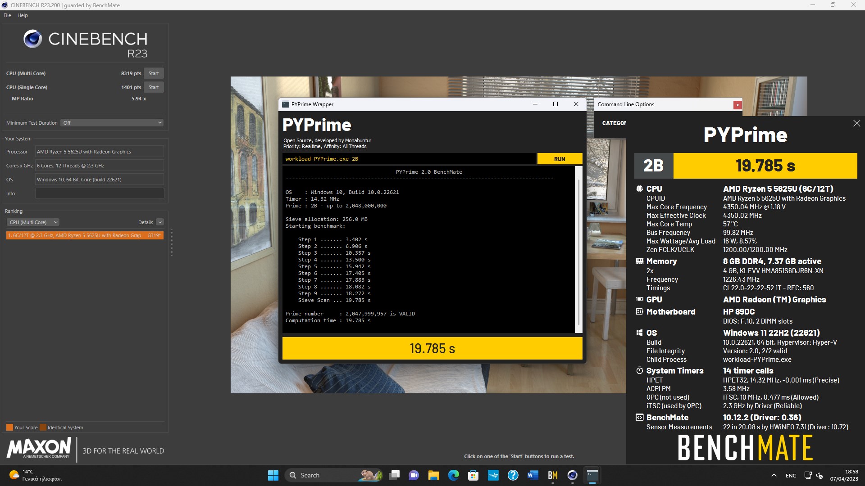Click the Memory icon in result panel
Image resolution: width=865 pixels, height=486 pixels.
tap(639, 261)
